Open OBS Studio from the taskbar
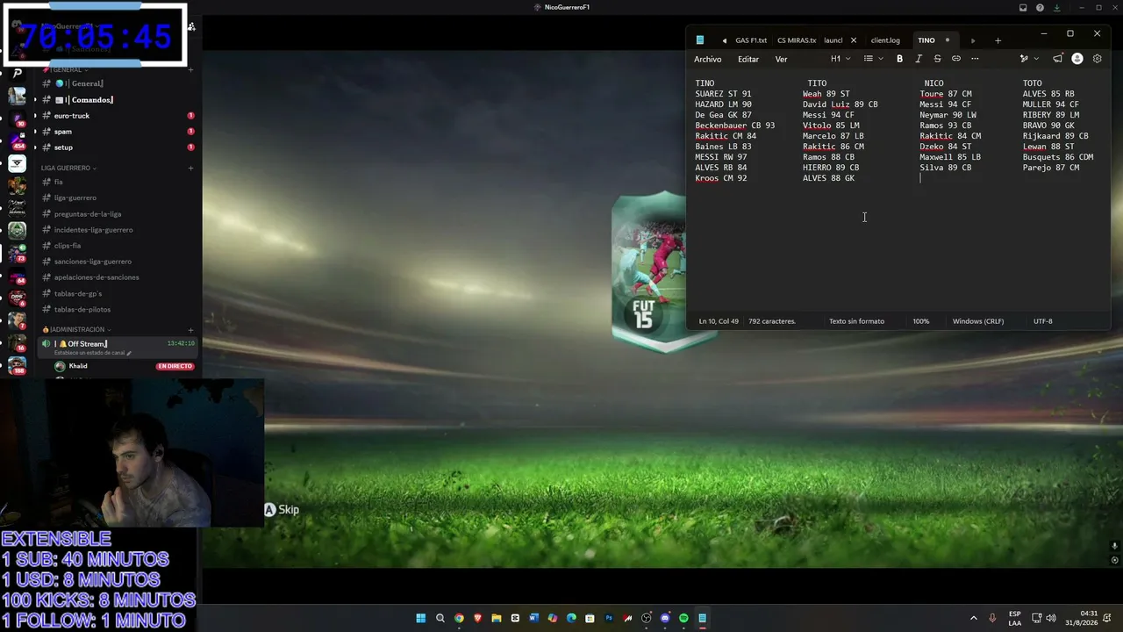Image resolution: width=1123 pixels, height=632 pixels. pos(647,618)
